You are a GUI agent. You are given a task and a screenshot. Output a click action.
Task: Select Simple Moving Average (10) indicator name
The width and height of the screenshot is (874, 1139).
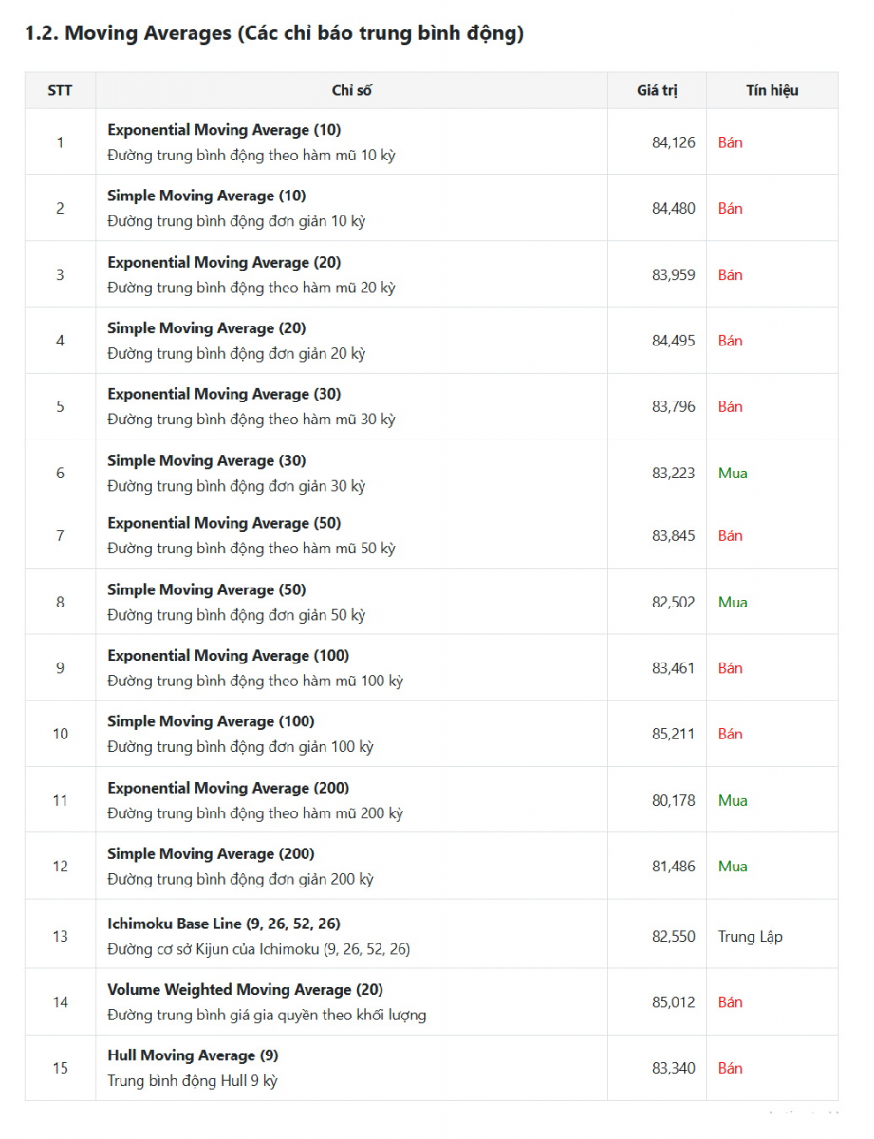point(207,196)
